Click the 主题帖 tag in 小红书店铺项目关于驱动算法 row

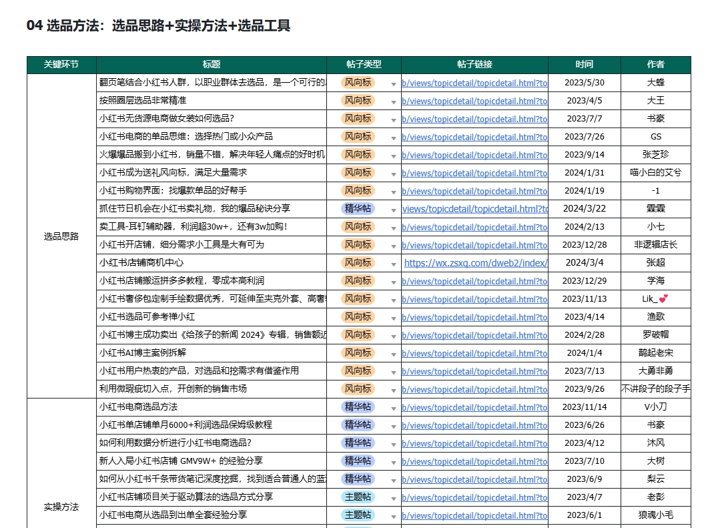point(358,497)
